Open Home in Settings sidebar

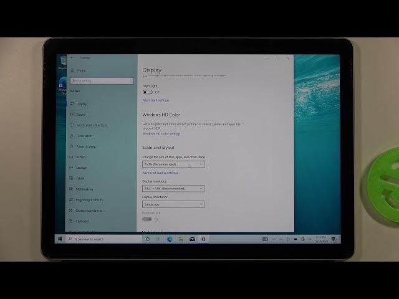(x=81, y=70)
